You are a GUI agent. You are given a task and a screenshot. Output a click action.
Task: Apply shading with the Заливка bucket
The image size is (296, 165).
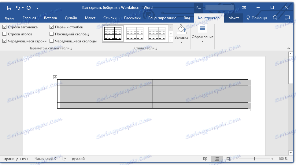(x=181, y=29)
